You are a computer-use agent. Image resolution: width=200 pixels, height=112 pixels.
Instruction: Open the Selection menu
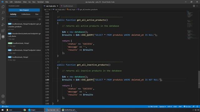(x=18, y=2)
